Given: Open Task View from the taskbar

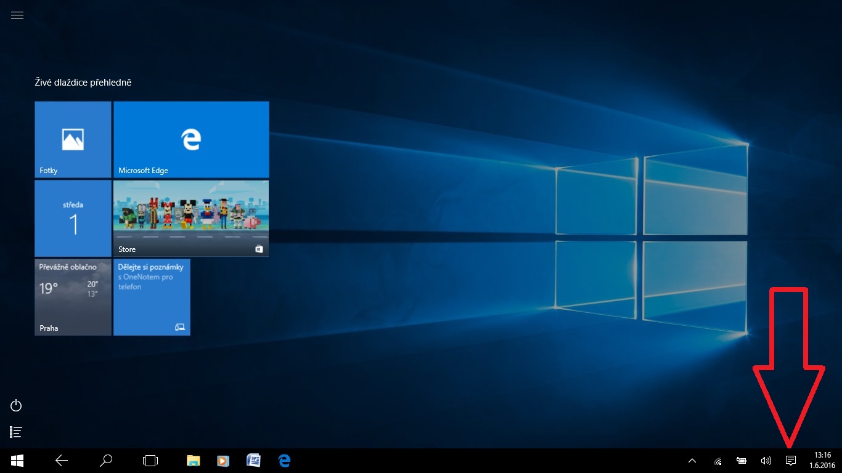Looking at the screenshot, I should pos(150,460).
